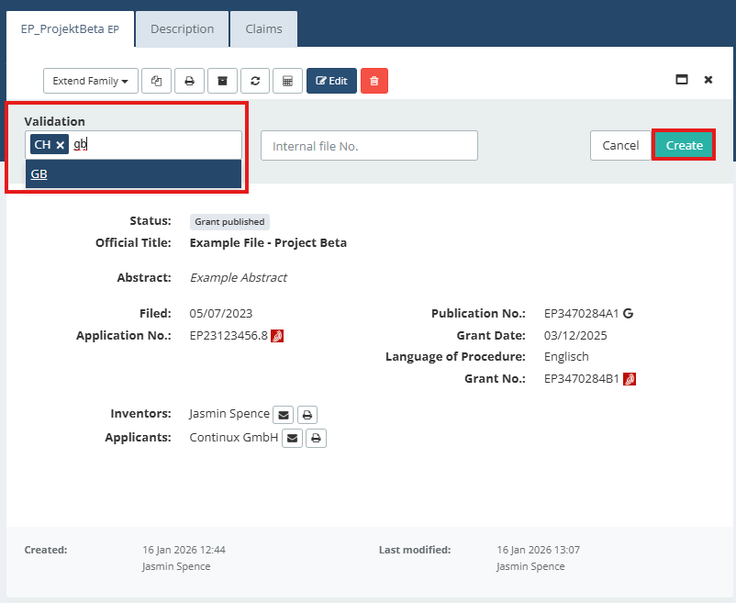Image resolution: width=736 pixels, height=603 pixels.
Task: Click the red delete trash button
Action: pos(374,81)
